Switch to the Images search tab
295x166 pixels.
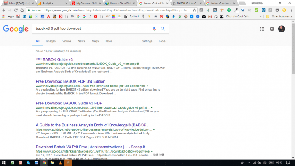(51, 41)
